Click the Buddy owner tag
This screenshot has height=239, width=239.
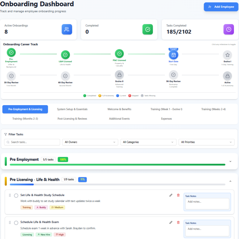[41, 207]
